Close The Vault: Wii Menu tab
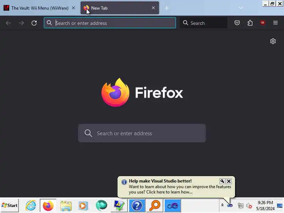 (x=73, y=8)
